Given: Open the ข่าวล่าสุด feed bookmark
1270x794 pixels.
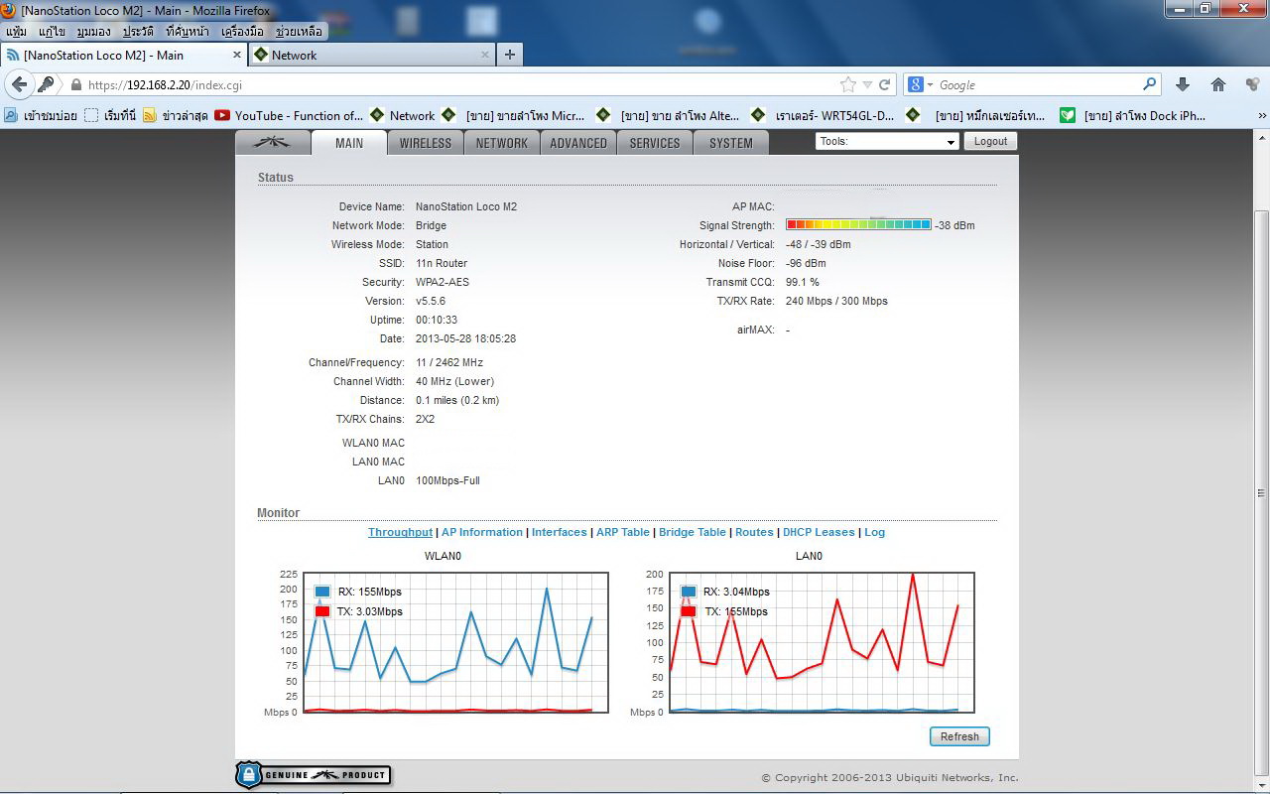Looking at the screenshot, I should [176, 115].
